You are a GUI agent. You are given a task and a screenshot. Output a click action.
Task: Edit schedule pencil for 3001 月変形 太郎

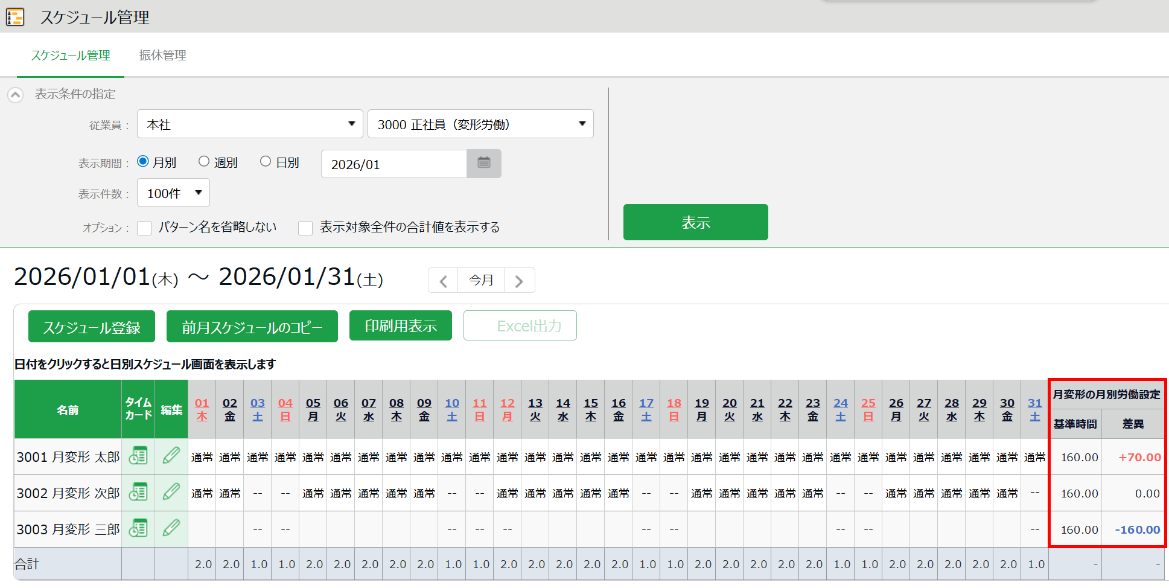coord(171,455)
